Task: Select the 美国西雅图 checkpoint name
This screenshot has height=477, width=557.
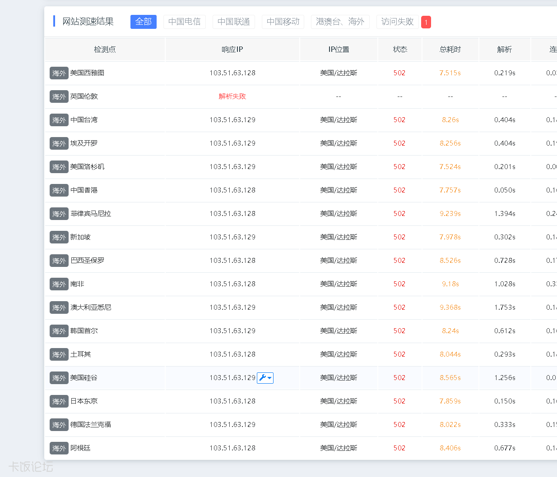Action: coord(87,73)
